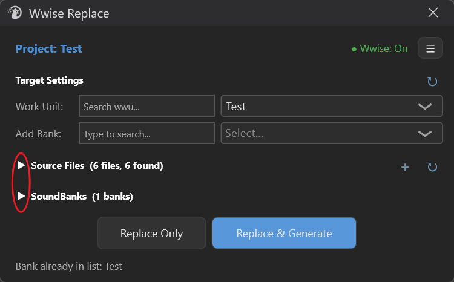
Task: Focus the Search wwu input field
Action: 147,106
